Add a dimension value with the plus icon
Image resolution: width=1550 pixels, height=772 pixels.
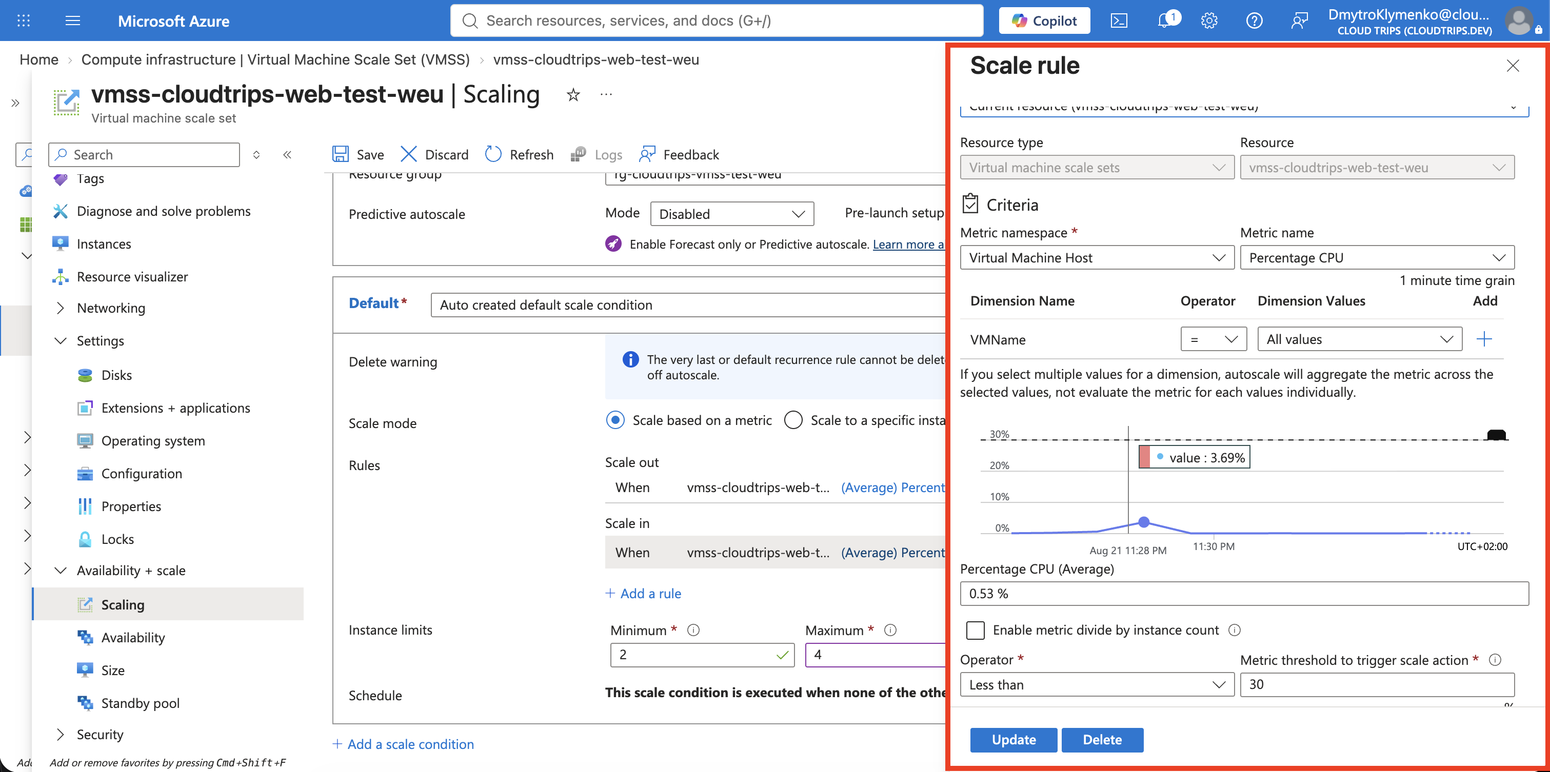point(1484,339)
